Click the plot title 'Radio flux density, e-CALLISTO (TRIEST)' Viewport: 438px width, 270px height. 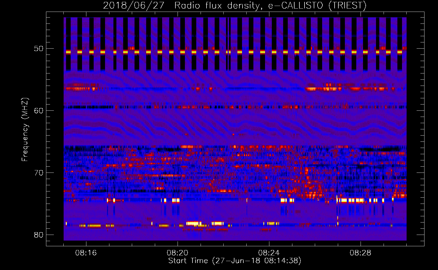point(270,5)
